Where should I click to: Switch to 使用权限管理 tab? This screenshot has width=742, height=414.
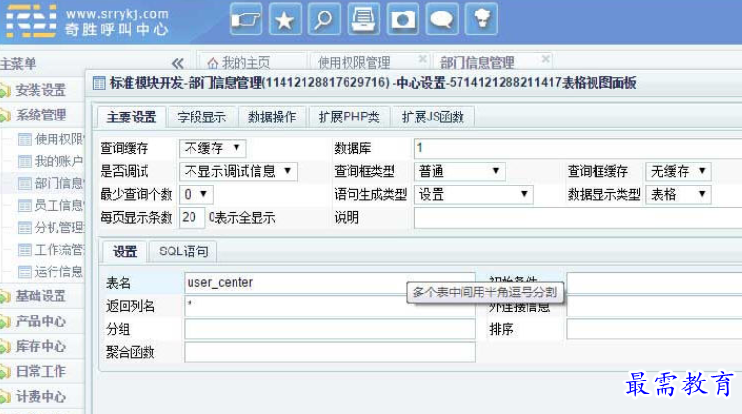point(354,63)
